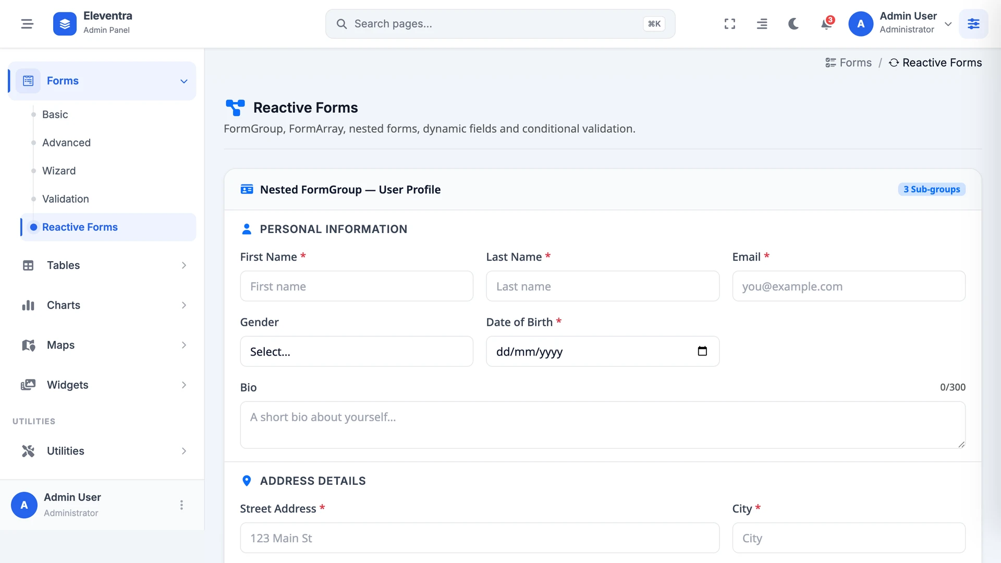This screenshot has width=1001, height=563.
Task: Click the First Name input
Action: point(357,286)
